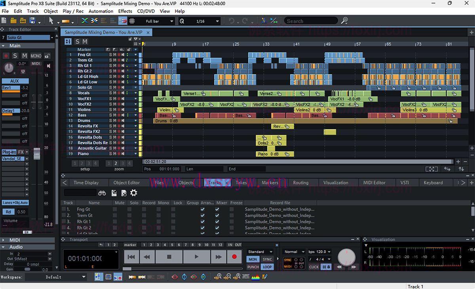Screen dimensions: 475x289
Task: Click the AUX button in Track Editor
Action: pos(14,81)
